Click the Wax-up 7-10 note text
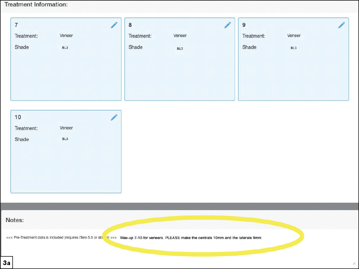 pyautogui.click(x=190, y=238)
